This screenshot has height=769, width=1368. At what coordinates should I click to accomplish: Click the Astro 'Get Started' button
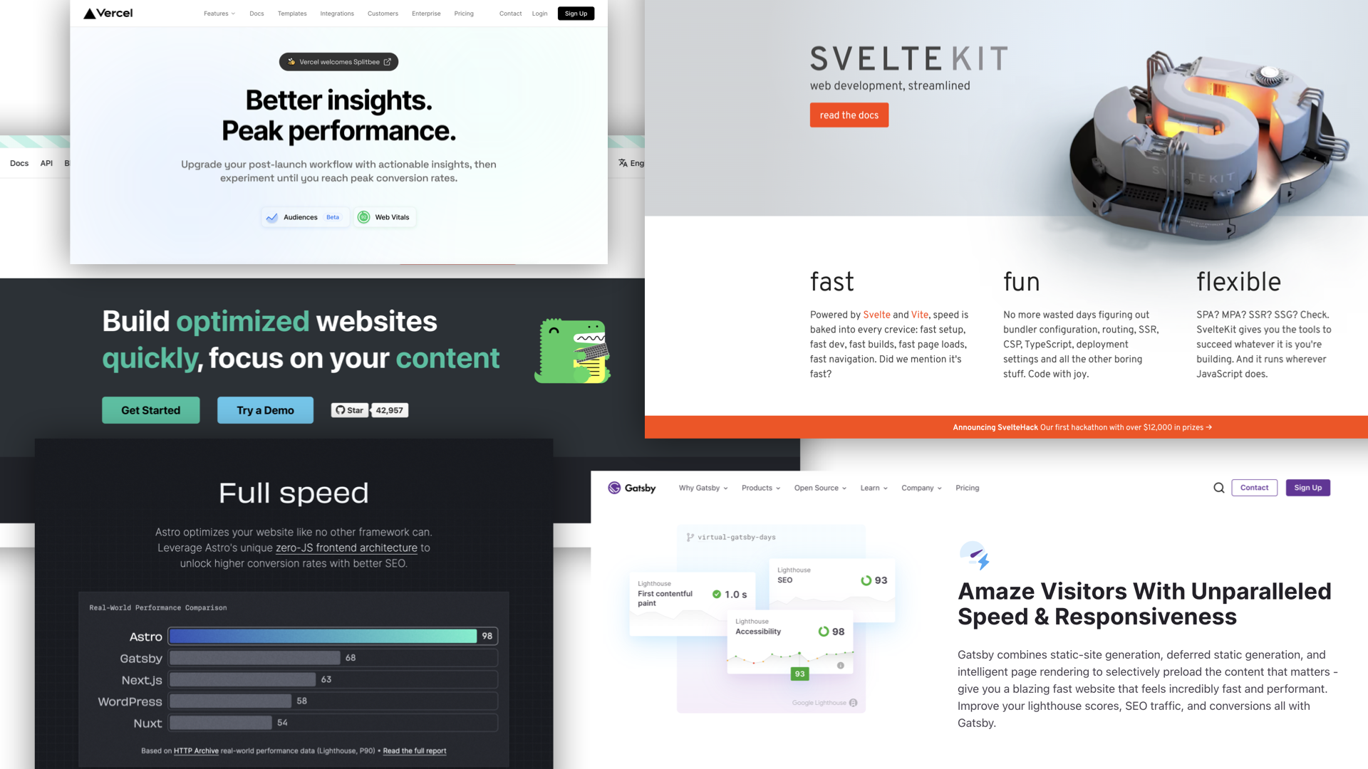[x=150, y=409]
